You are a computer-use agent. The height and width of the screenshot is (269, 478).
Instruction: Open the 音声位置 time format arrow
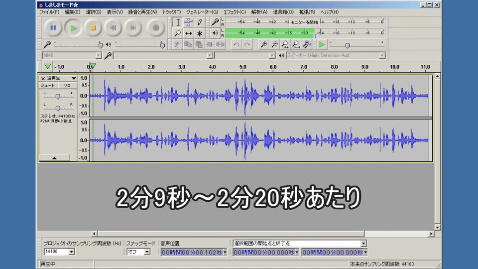225,252
